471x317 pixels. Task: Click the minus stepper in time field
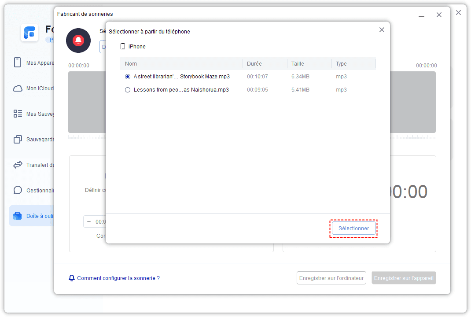pos(89,222)
